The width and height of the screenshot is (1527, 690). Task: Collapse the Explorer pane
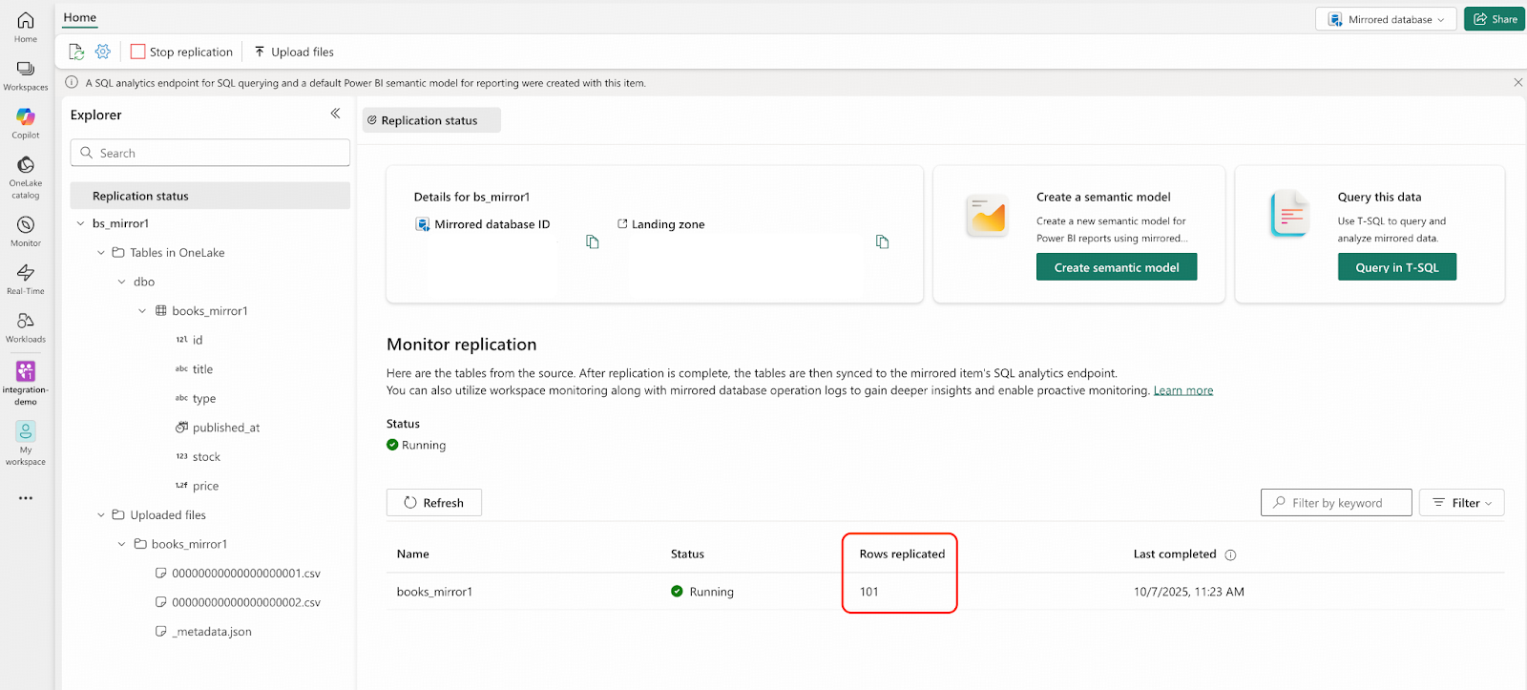(x=335, y=114)
